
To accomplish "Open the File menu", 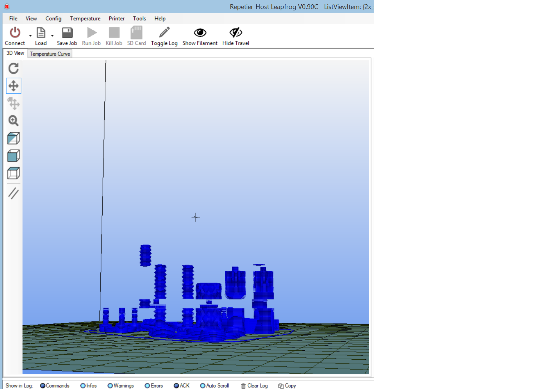I will click(13, 19).
